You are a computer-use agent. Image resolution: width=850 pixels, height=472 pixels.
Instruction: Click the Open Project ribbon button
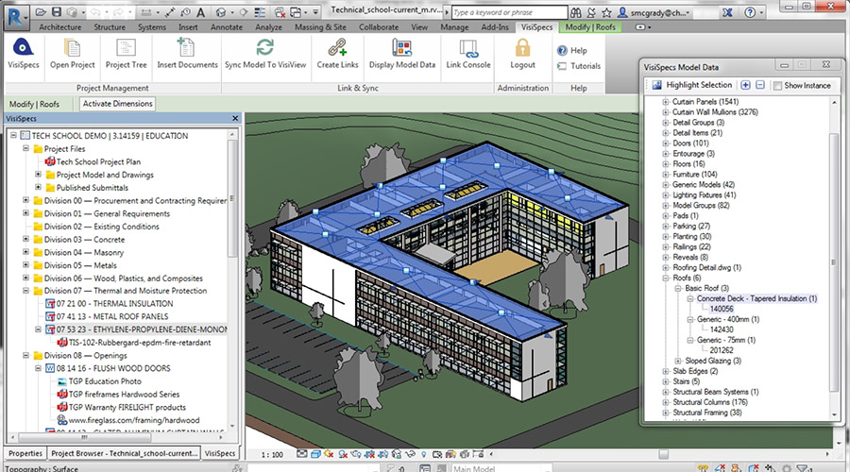click(x=72, y=54)
